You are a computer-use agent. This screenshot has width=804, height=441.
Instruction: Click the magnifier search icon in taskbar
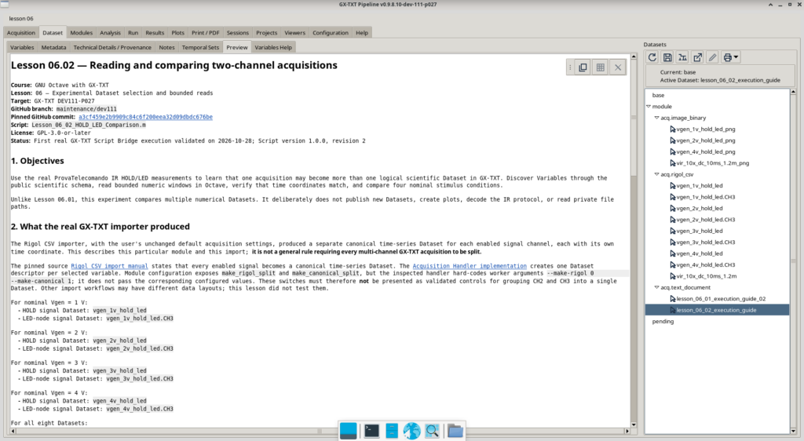click(433, 431)
